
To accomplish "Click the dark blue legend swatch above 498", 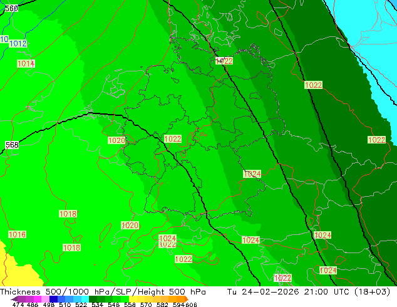I will coord(53,299).
